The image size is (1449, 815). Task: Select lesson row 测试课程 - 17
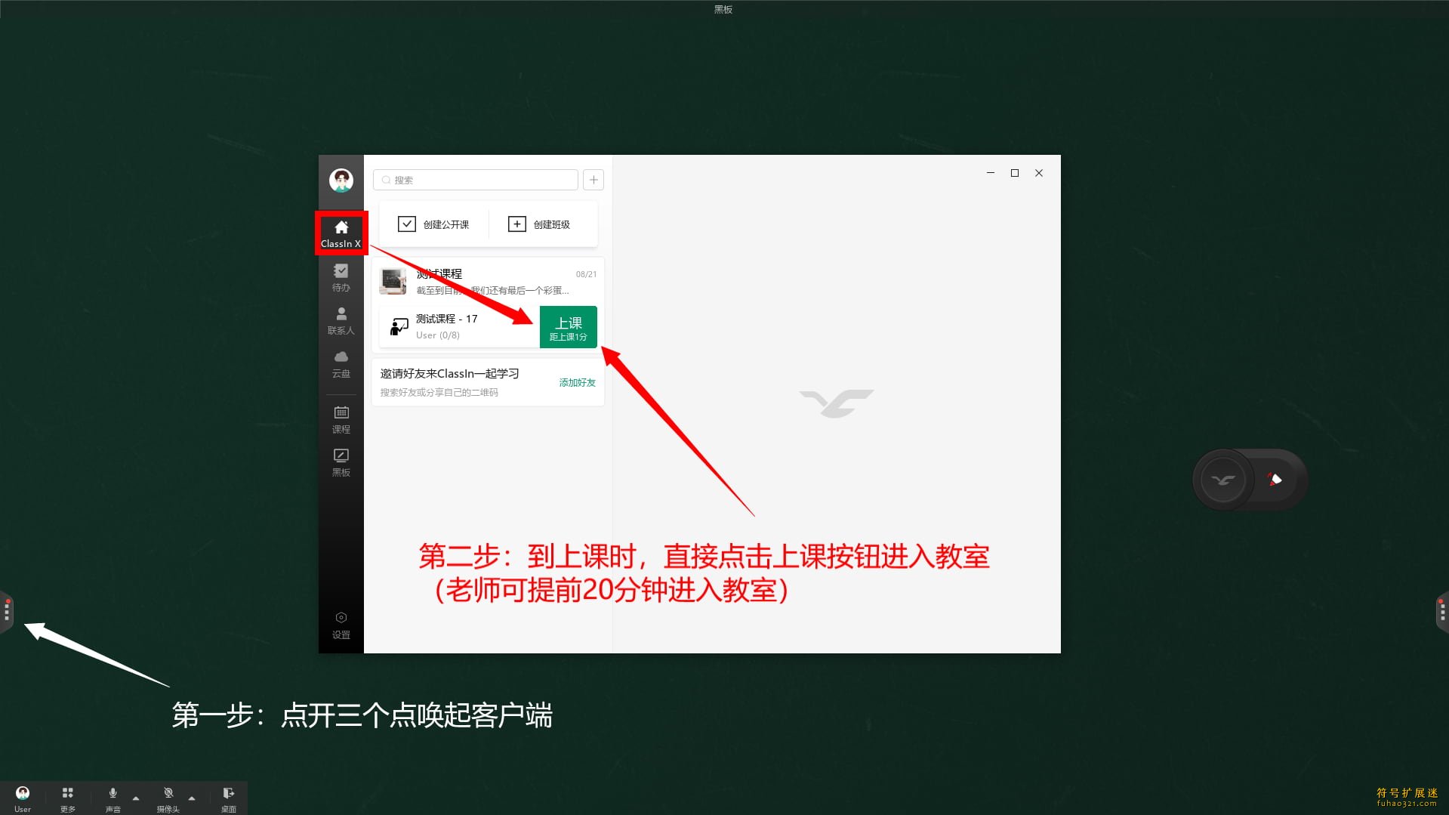coord(459,326)
